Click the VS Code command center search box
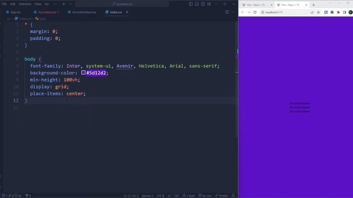353x198 pixels. (122, 4)
